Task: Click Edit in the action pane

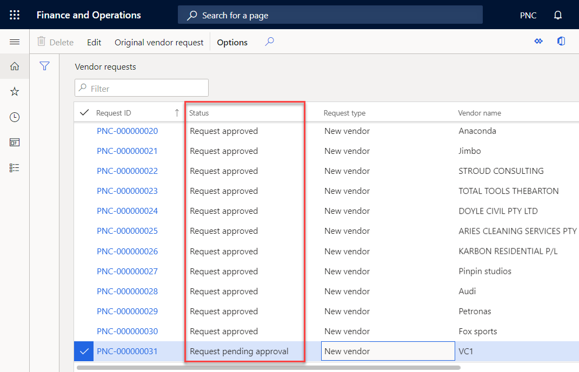Action: click(94, 43)
